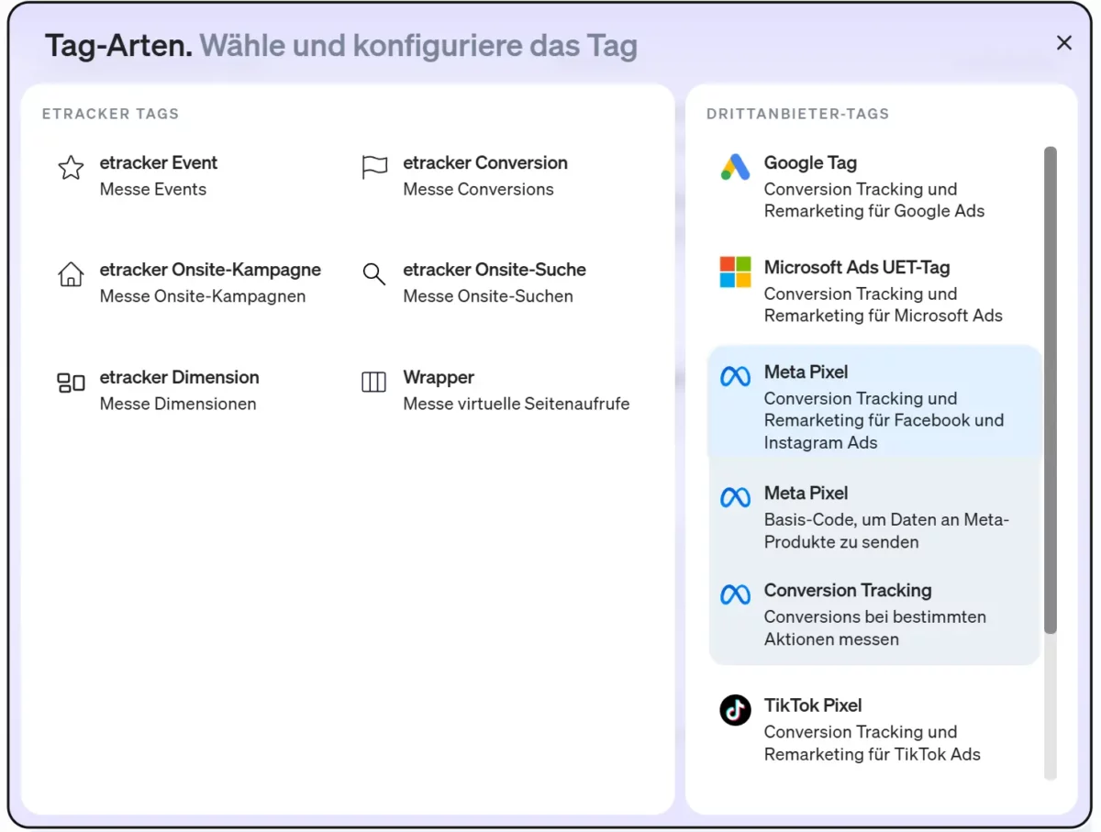This screenshot has width=1101, height=832.
Task: Choose the Wrapper tag for virtual pageviews
Action: coord(439,377)
